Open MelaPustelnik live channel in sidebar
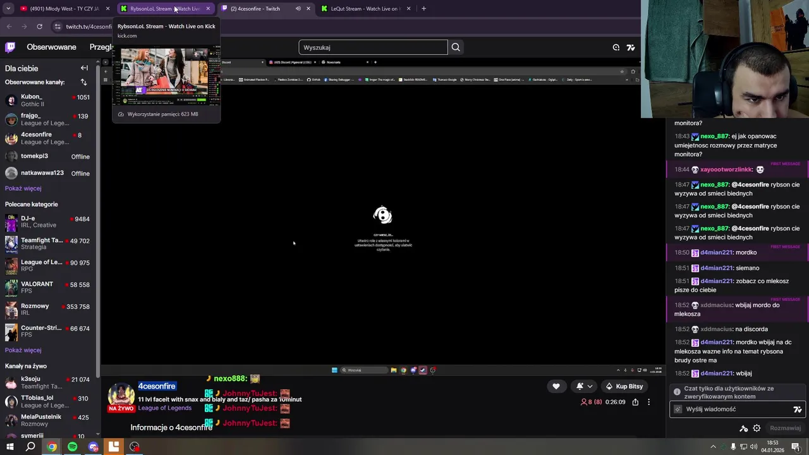 coord(48,420)
